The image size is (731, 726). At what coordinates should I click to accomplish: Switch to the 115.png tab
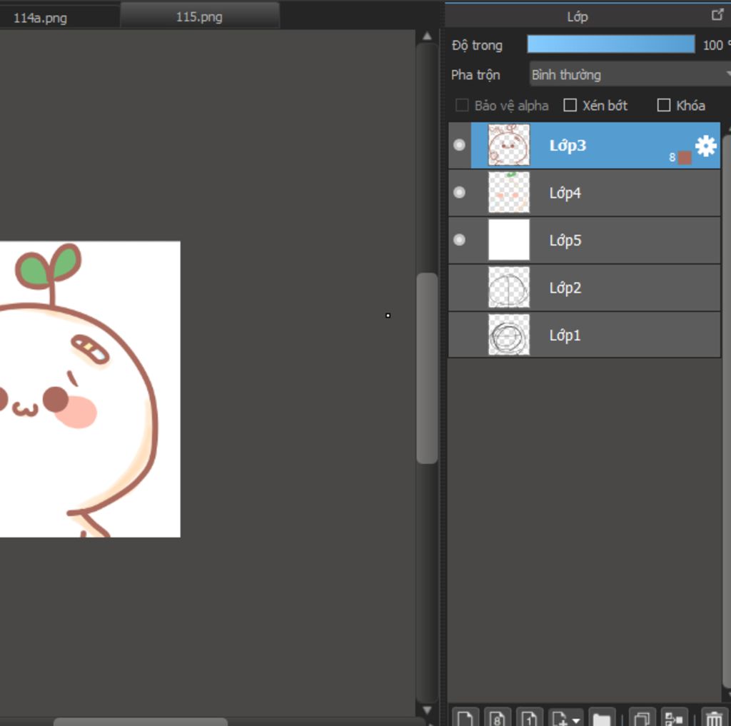point(200,17)
